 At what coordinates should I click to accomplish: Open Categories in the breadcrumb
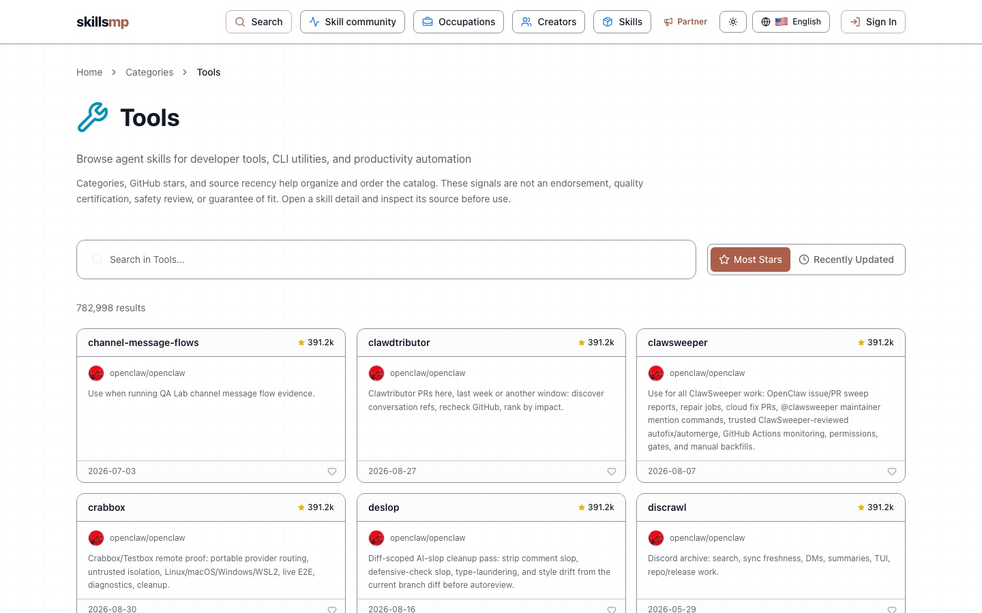pyautogui.click(x=149, y=72)
